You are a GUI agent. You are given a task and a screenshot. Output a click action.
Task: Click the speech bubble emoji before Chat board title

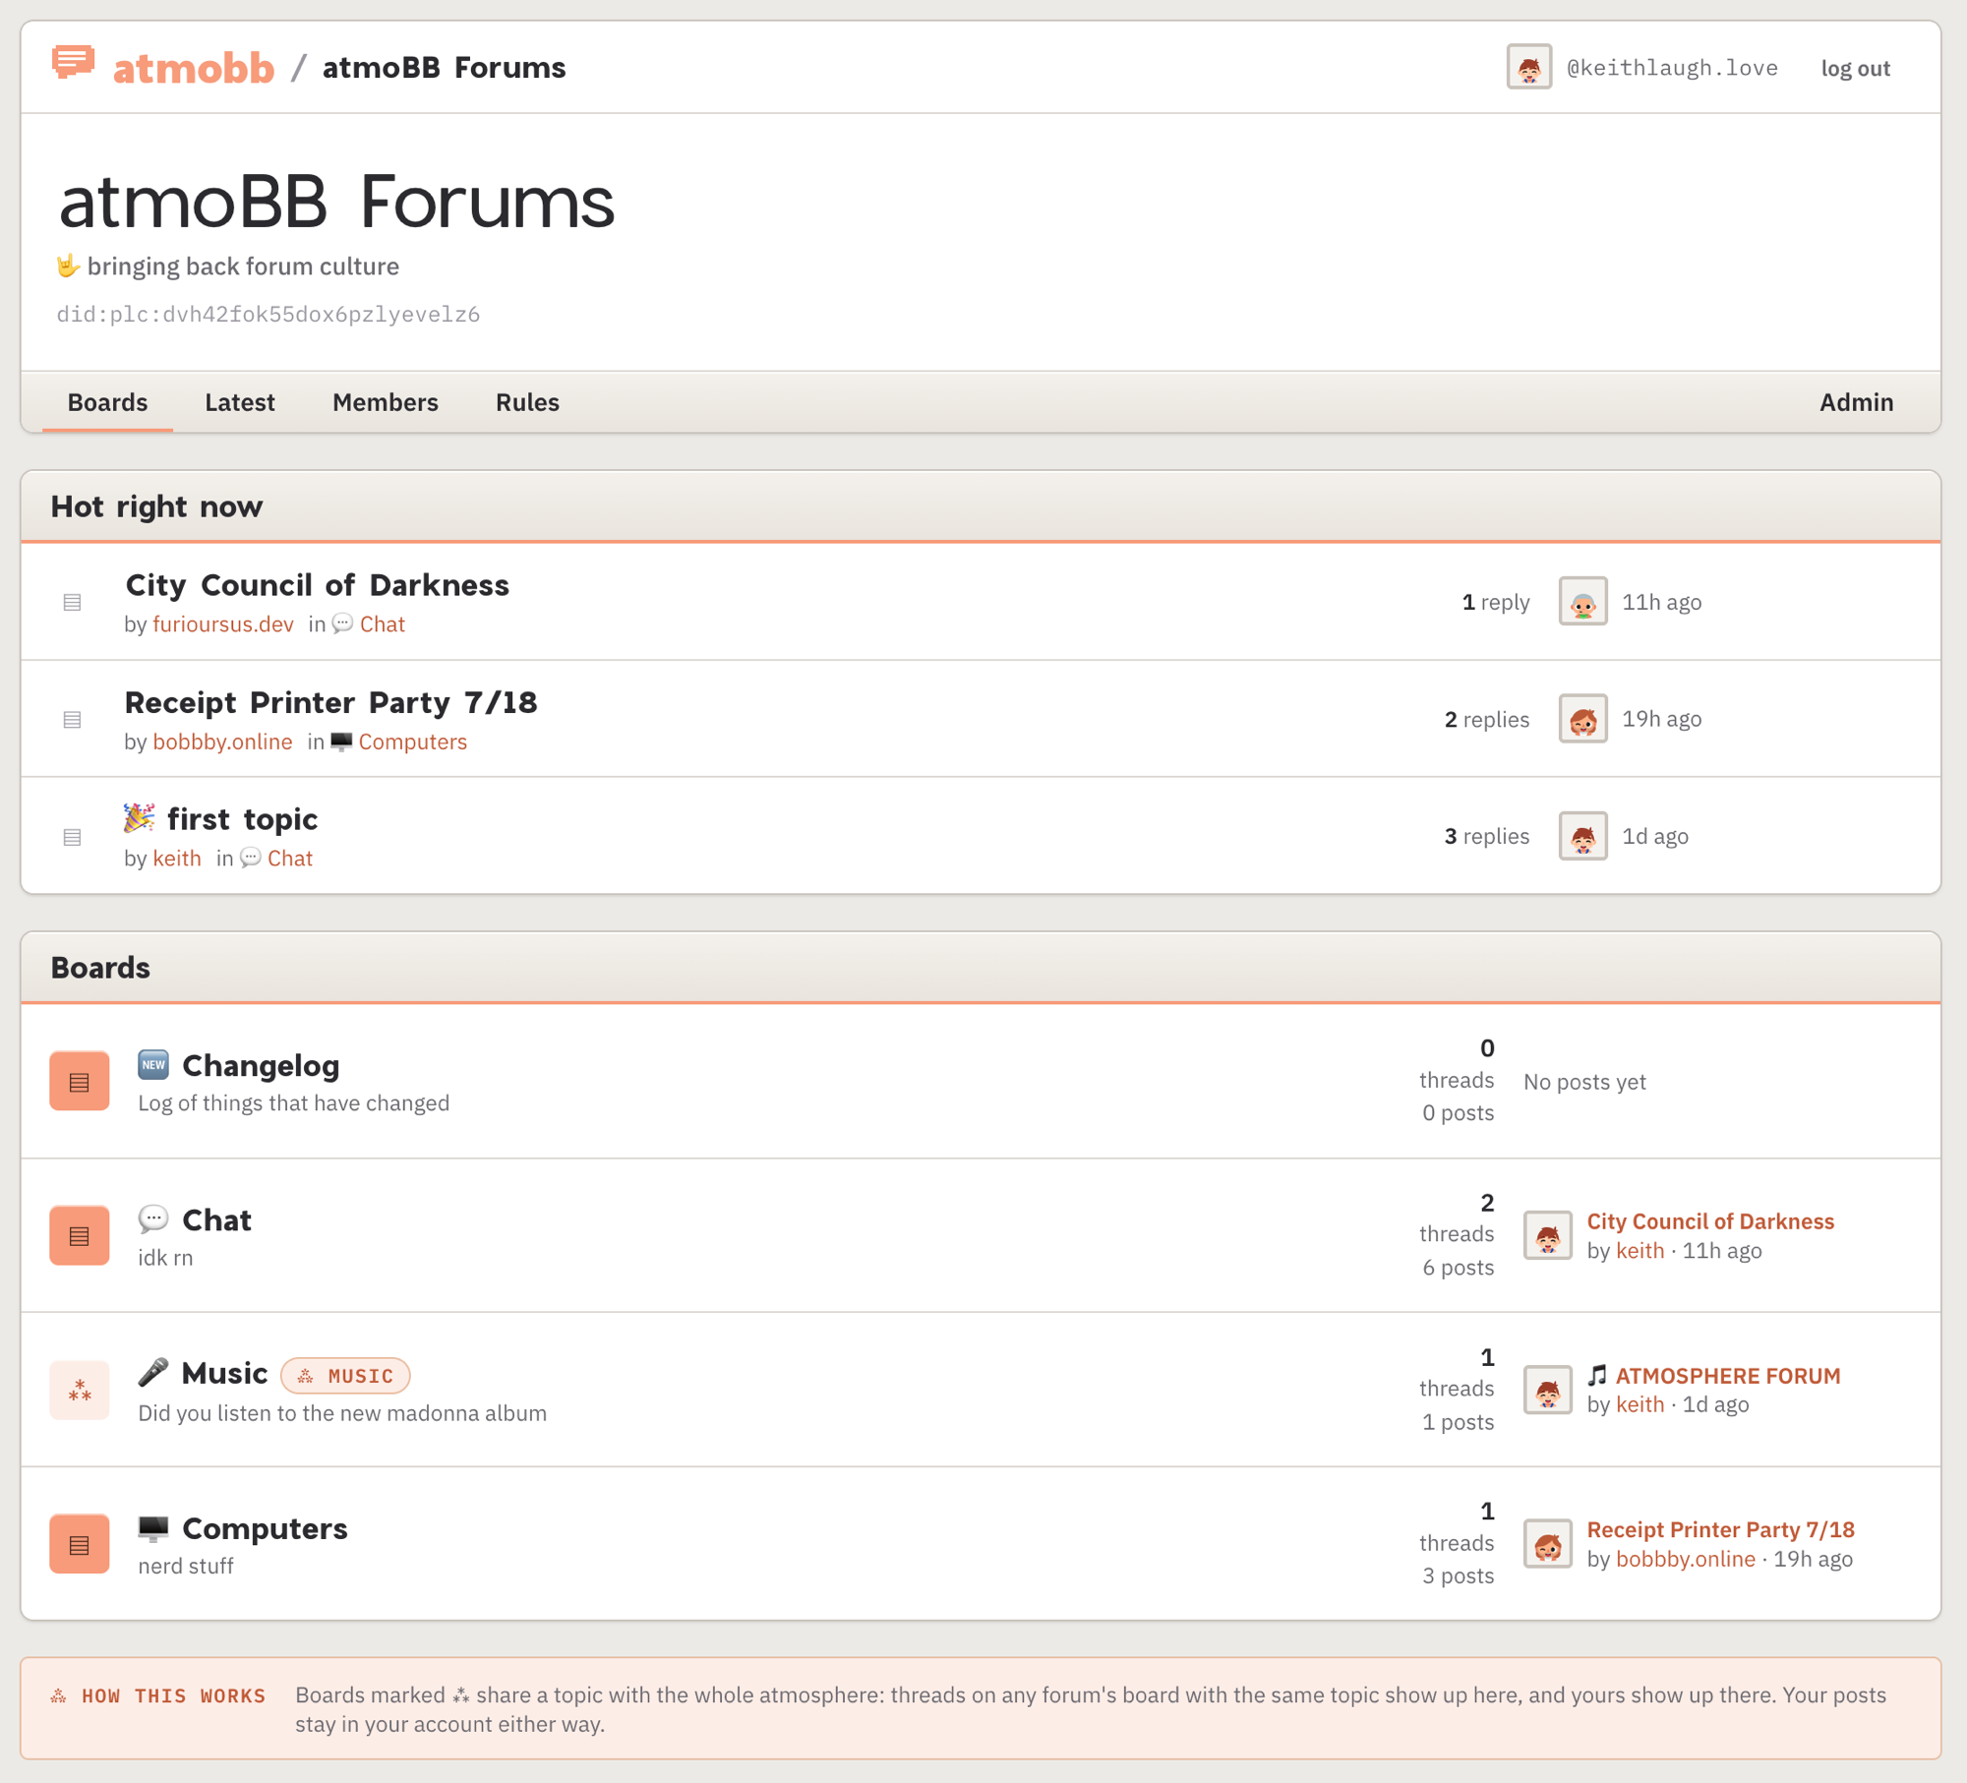click(x=152, y=1219)
